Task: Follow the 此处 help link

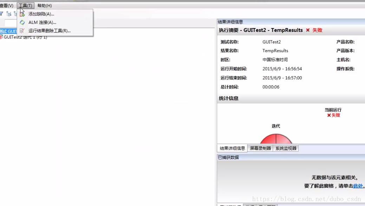Action: coord(358,186)
